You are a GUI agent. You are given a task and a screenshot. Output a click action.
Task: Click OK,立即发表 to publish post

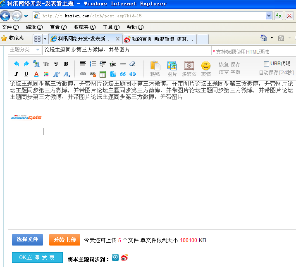tap(37, 258)
